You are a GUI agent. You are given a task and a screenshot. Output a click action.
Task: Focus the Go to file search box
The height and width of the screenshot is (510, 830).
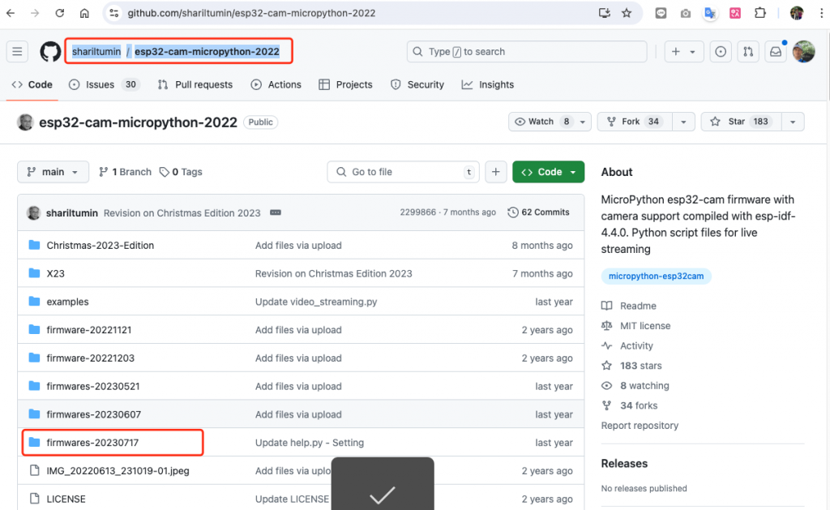(x=403, y=172)
